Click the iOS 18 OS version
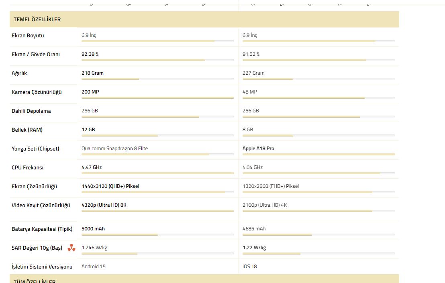This screenshot has height=283, width=445. coord(250,266)
